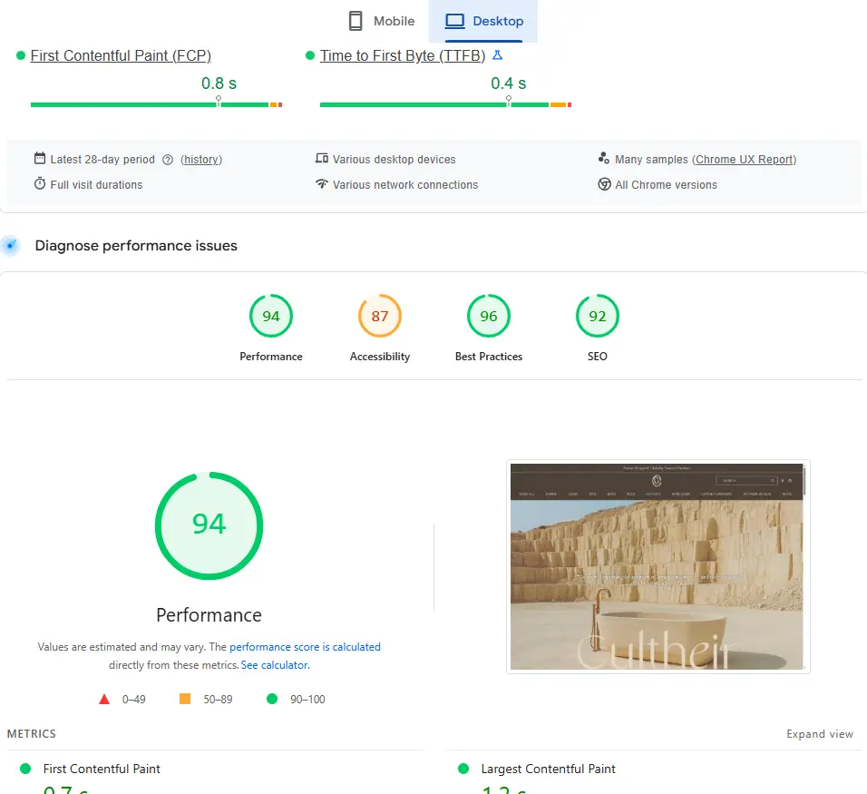The image size is (867, 794).
Task: Jump to SEO score gauge 92
Action: pyautogui.click(x=598, y=317)
